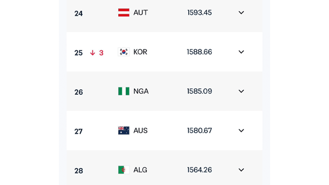Open the NGA team label
Image resolution: width=329 pixels, height=185 pixels.
(141, 91)
